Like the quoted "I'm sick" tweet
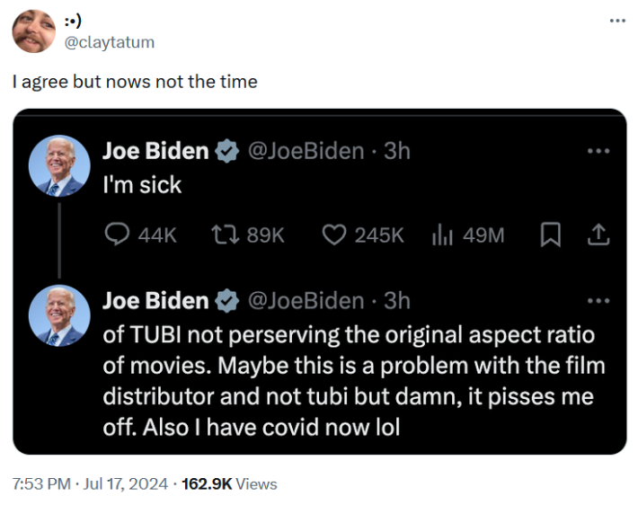Viewport: 638px width, 505px height. click(334, 235)
